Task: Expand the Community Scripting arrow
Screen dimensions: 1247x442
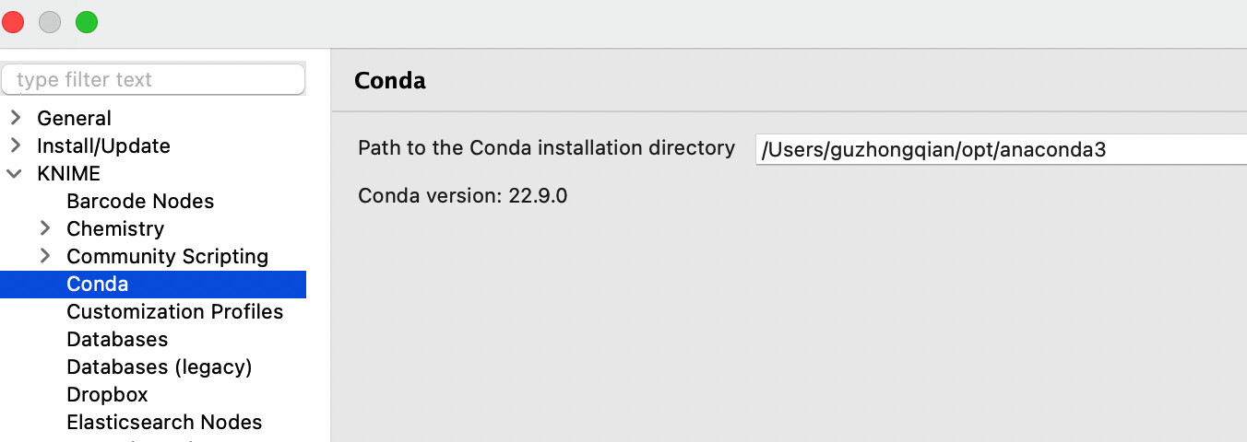Action: pyautogui.click(x=44, y=256)
